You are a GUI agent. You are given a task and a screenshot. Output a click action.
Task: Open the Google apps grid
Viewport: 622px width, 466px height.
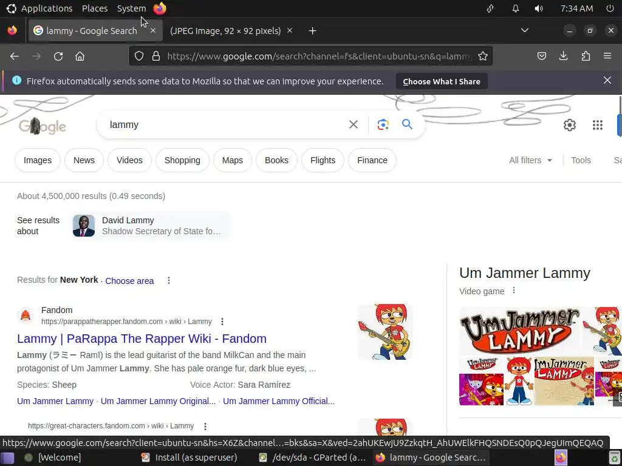point(598,125)
